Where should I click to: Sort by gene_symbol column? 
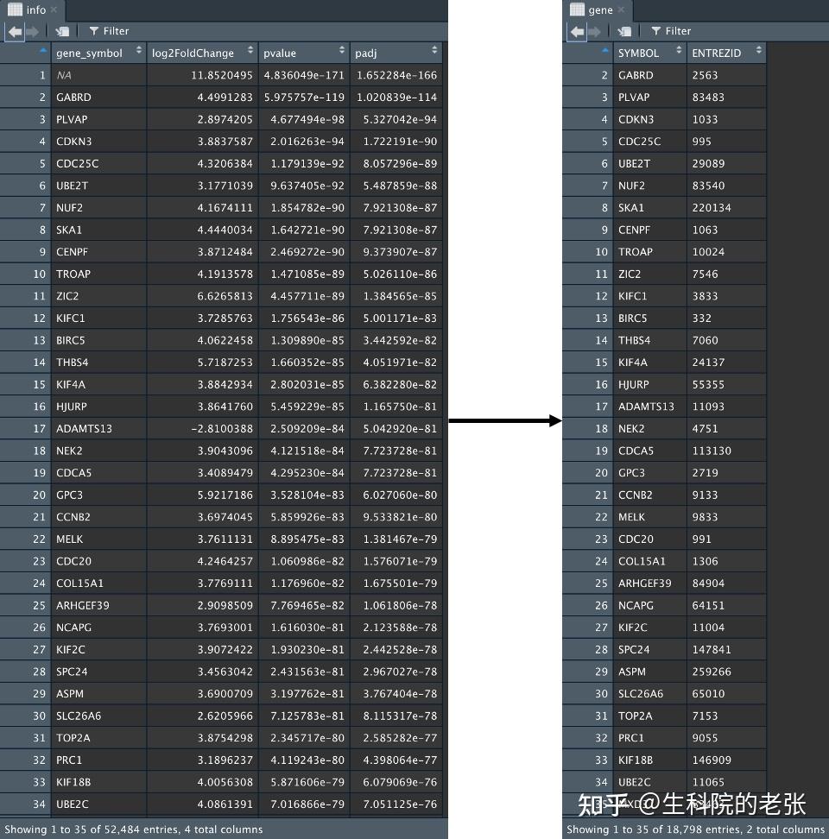pos(98,53)
